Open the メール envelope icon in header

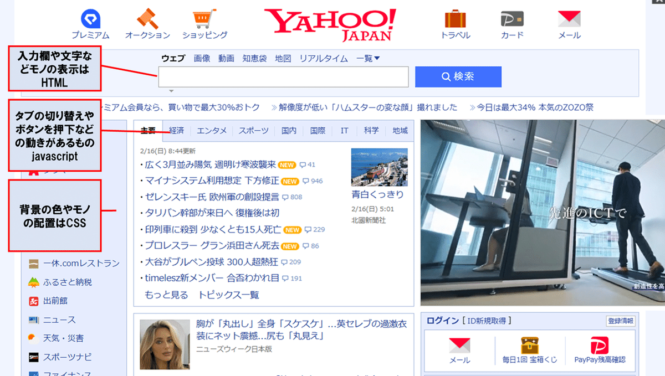[x=569, y=19]
